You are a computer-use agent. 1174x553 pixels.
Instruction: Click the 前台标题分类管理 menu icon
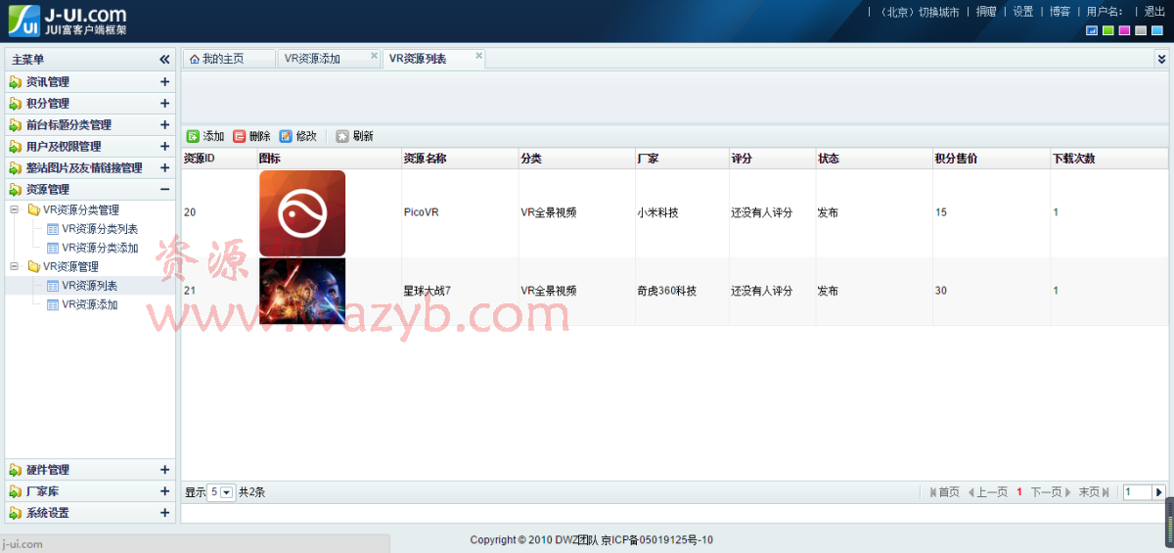pos(15,125)
